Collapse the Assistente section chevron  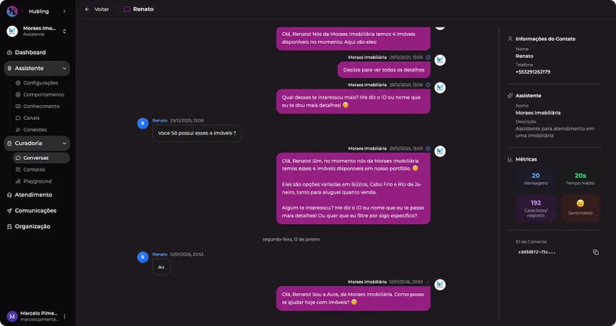[64, 68]
